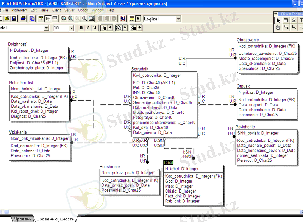Switch display to entity level icon
Viewport: 303px width, 222px height.
(41, 19)
